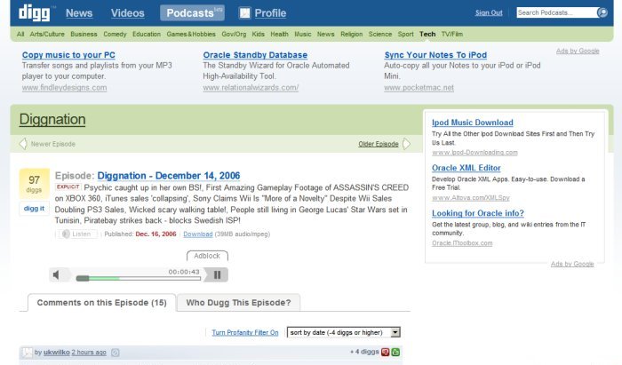Select the Arts/Culture category
Screen dimensions: 622x365
(x=47, y=34)
